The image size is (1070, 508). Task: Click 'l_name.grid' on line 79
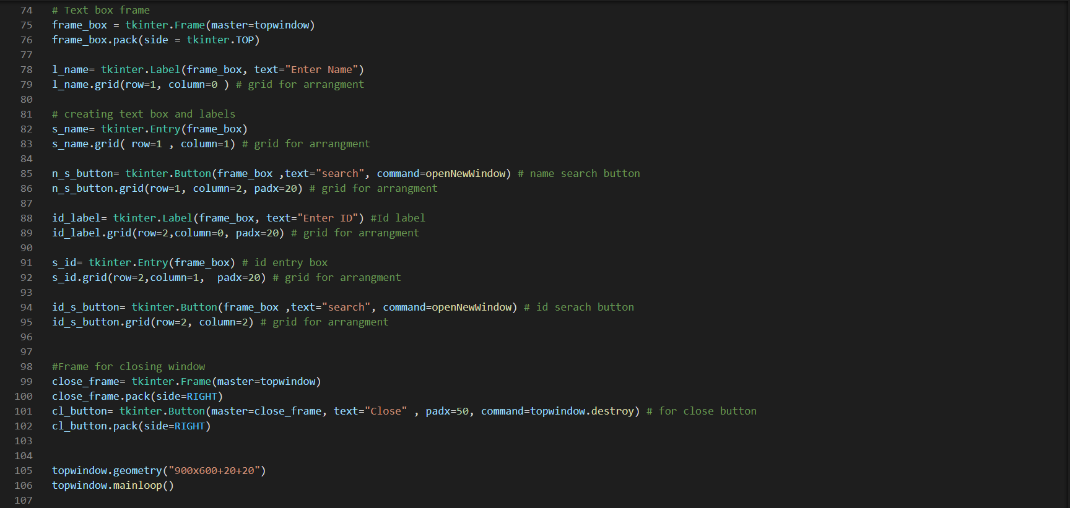pyautogui.click(x=85, y=84)
